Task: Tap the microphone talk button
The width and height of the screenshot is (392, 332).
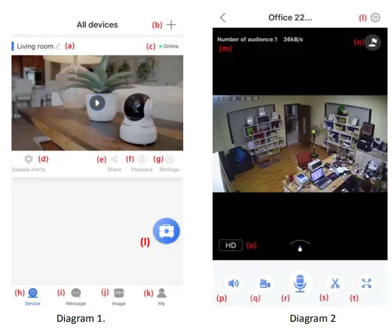Action: (x=300, y=284)
